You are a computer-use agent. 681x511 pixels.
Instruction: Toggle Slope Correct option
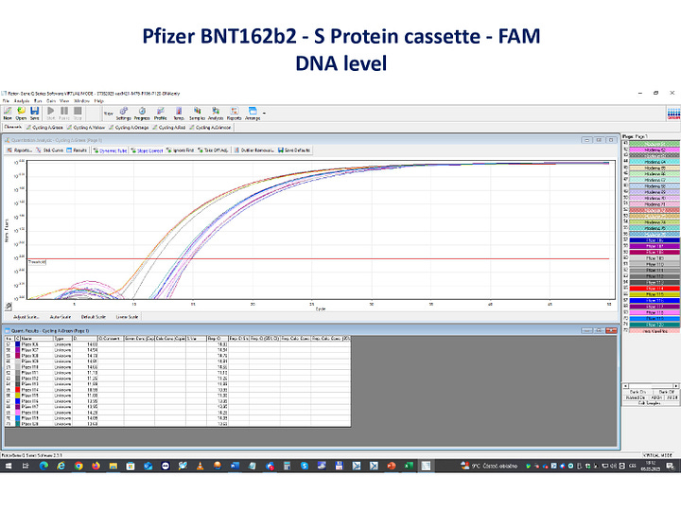click(x=147, y=150)
